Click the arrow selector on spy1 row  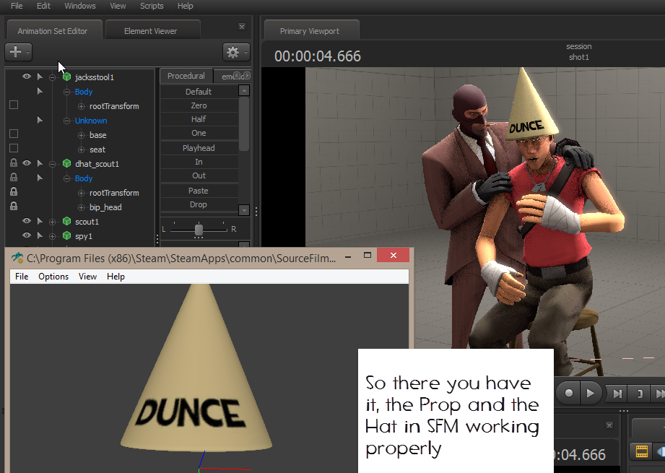tap(40, 235)
